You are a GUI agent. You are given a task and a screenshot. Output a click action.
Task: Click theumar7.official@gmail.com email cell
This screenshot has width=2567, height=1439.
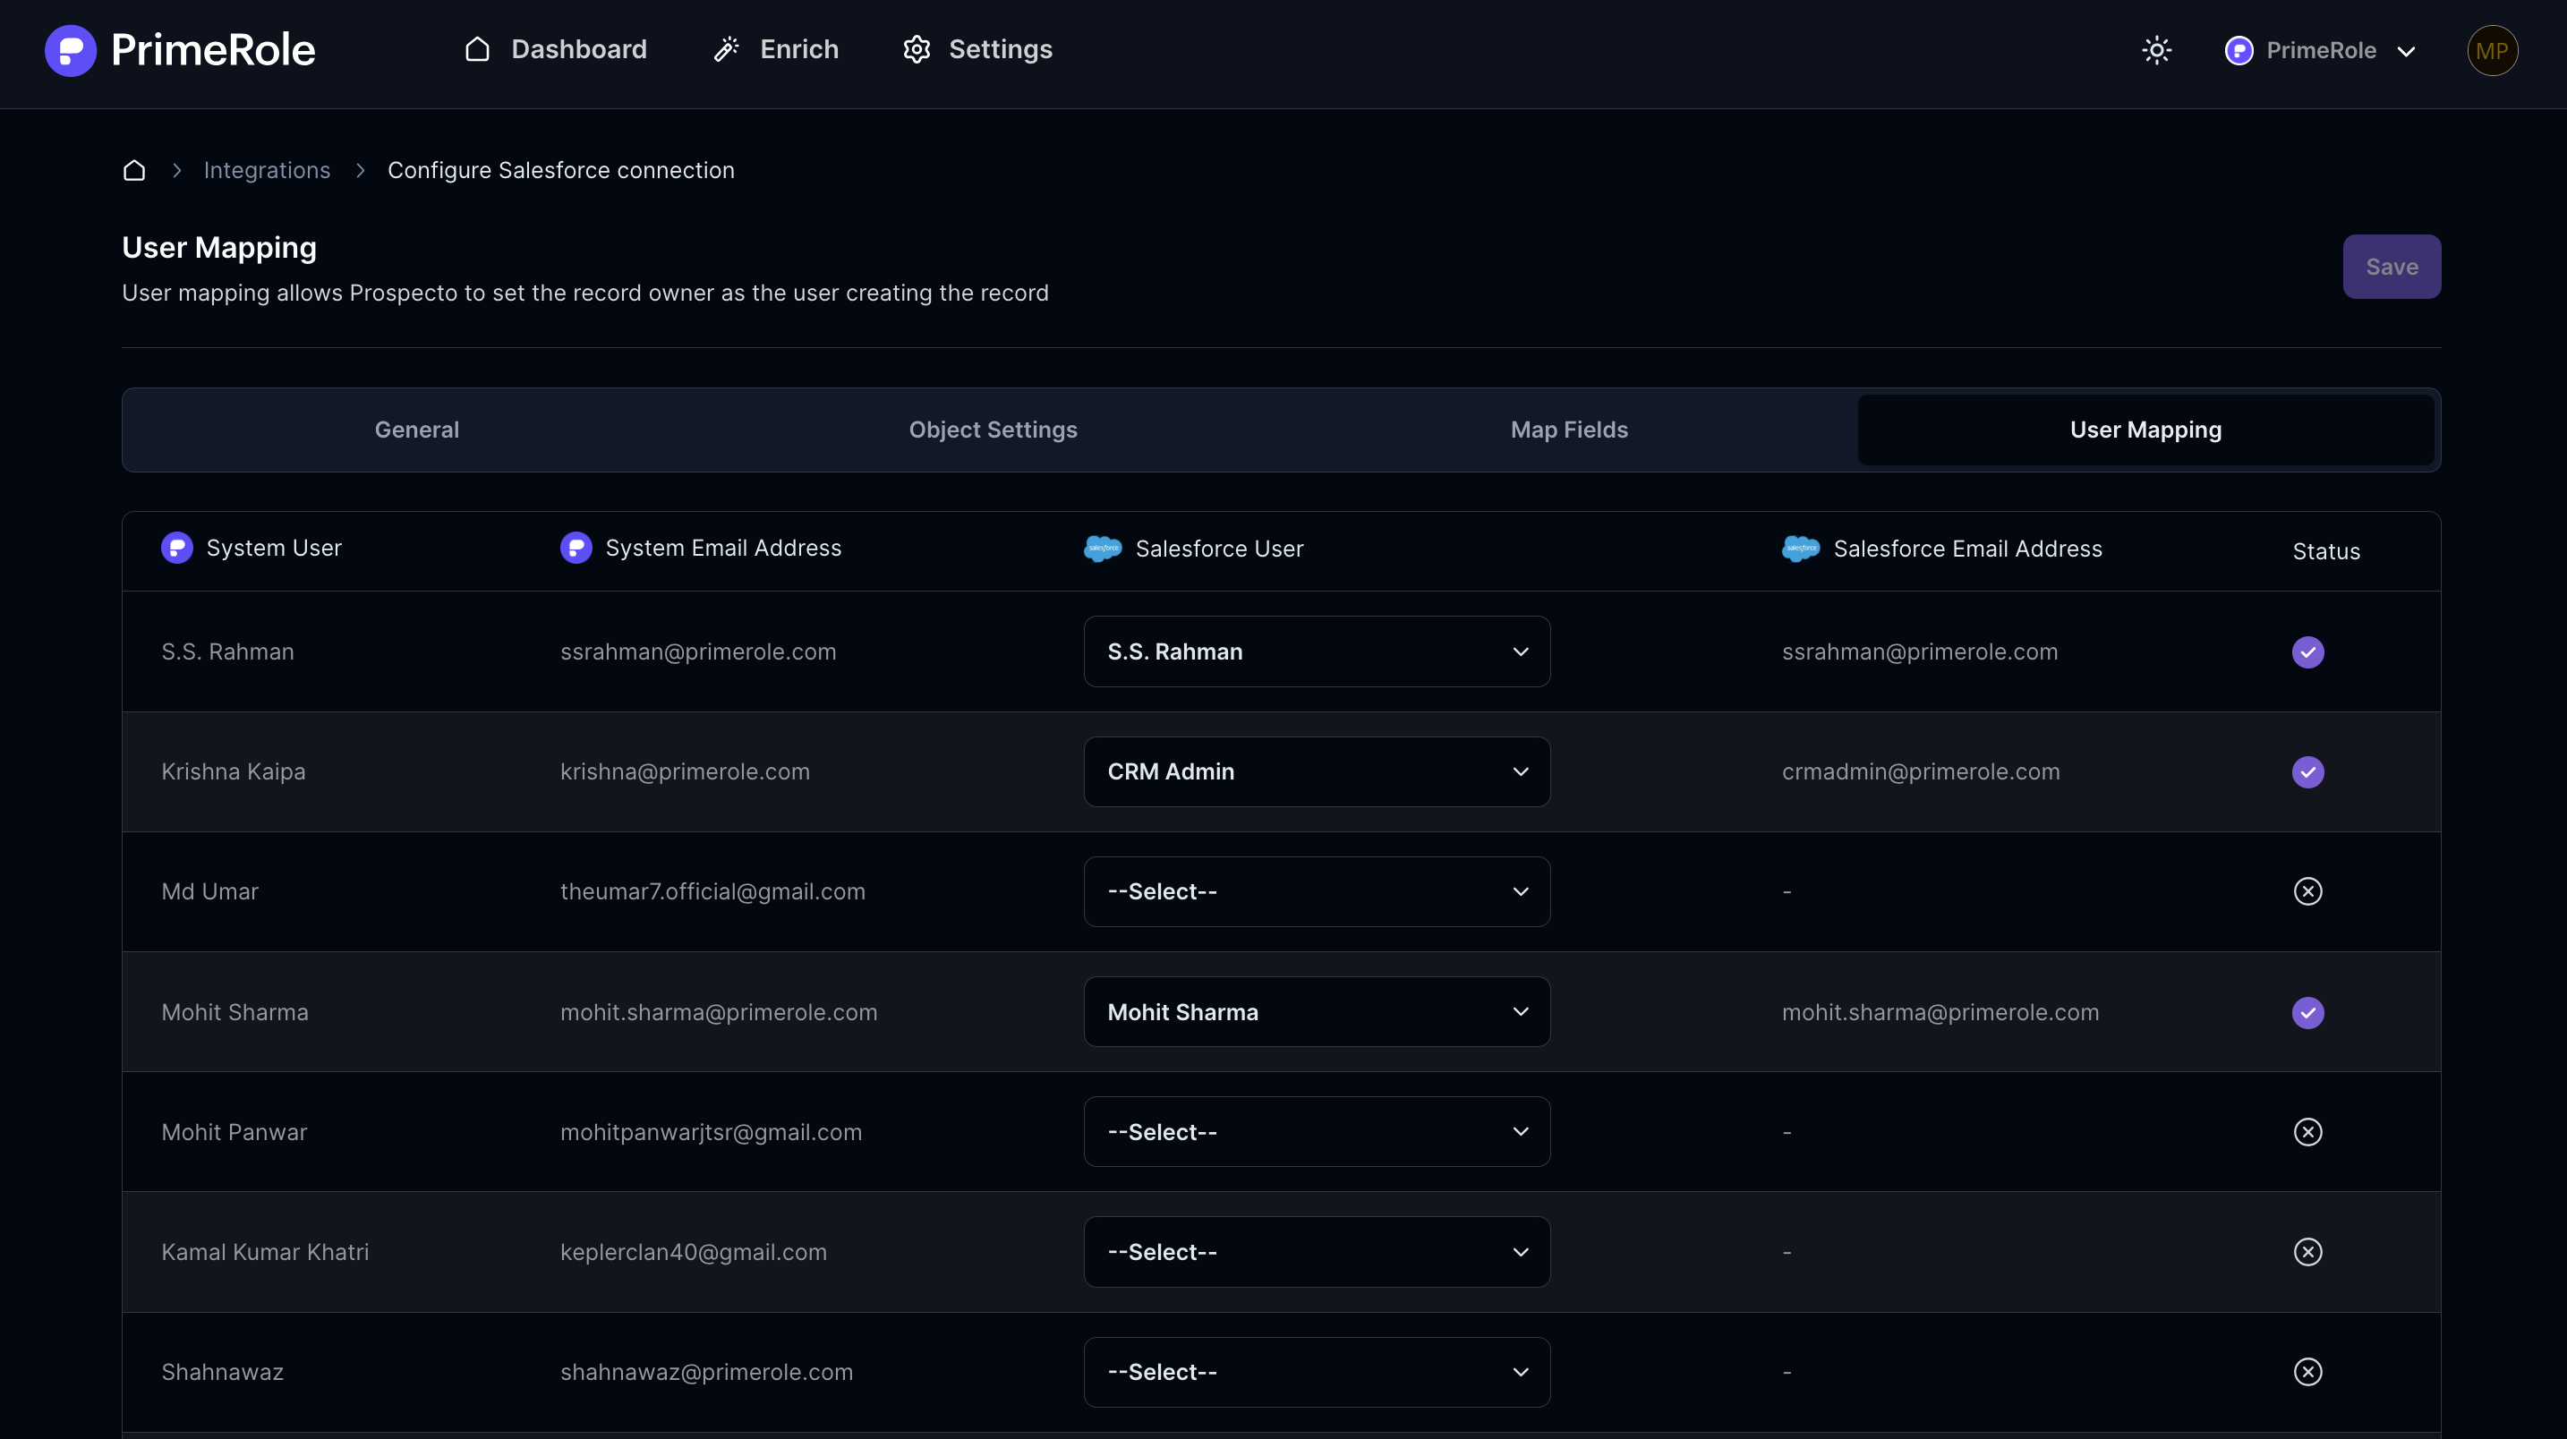712,892
